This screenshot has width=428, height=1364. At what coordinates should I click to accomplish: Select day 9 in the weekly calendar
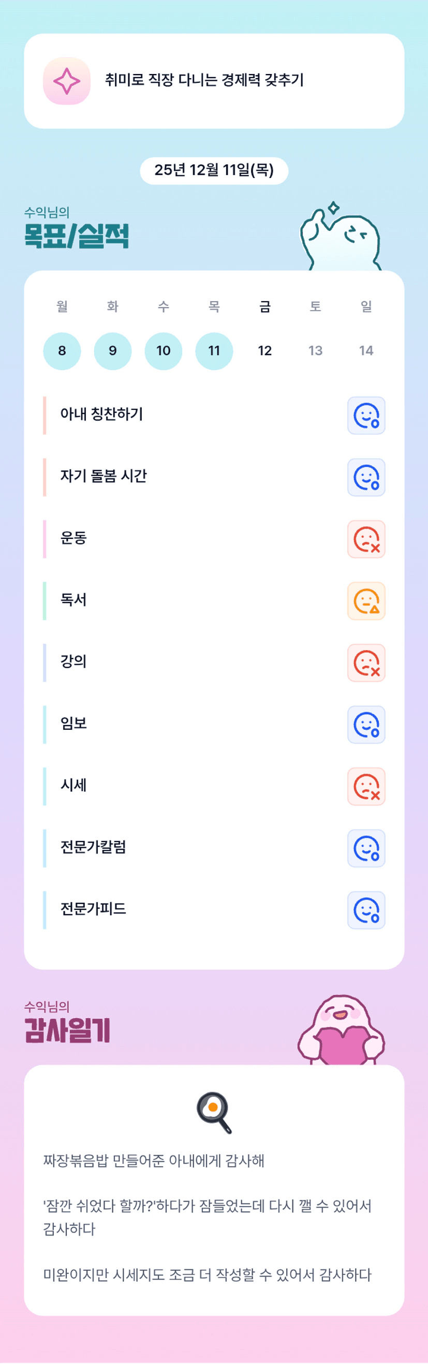(113, 351)
